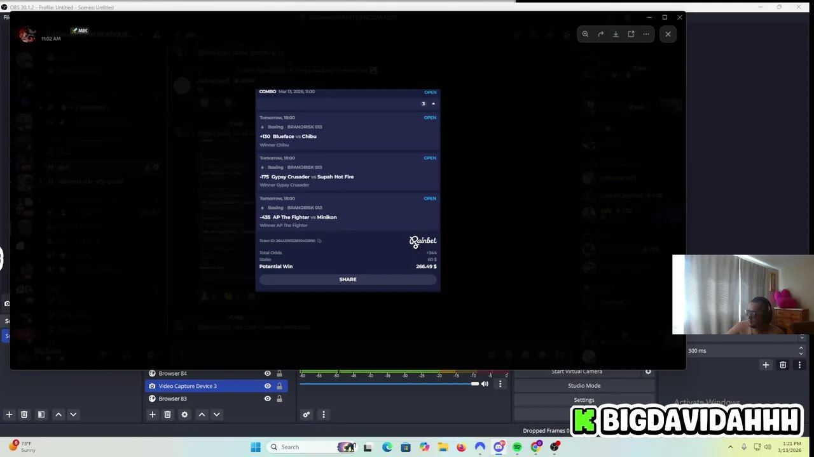Close the Discord image preview

point(668,34)
